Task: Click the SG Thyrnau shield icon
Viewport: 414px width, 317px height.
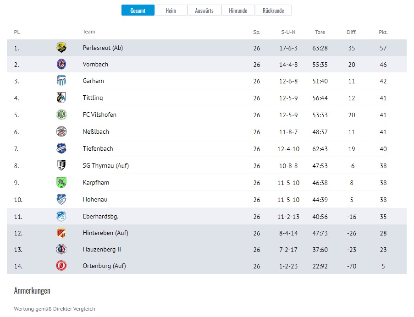Action: pos(61,165)
